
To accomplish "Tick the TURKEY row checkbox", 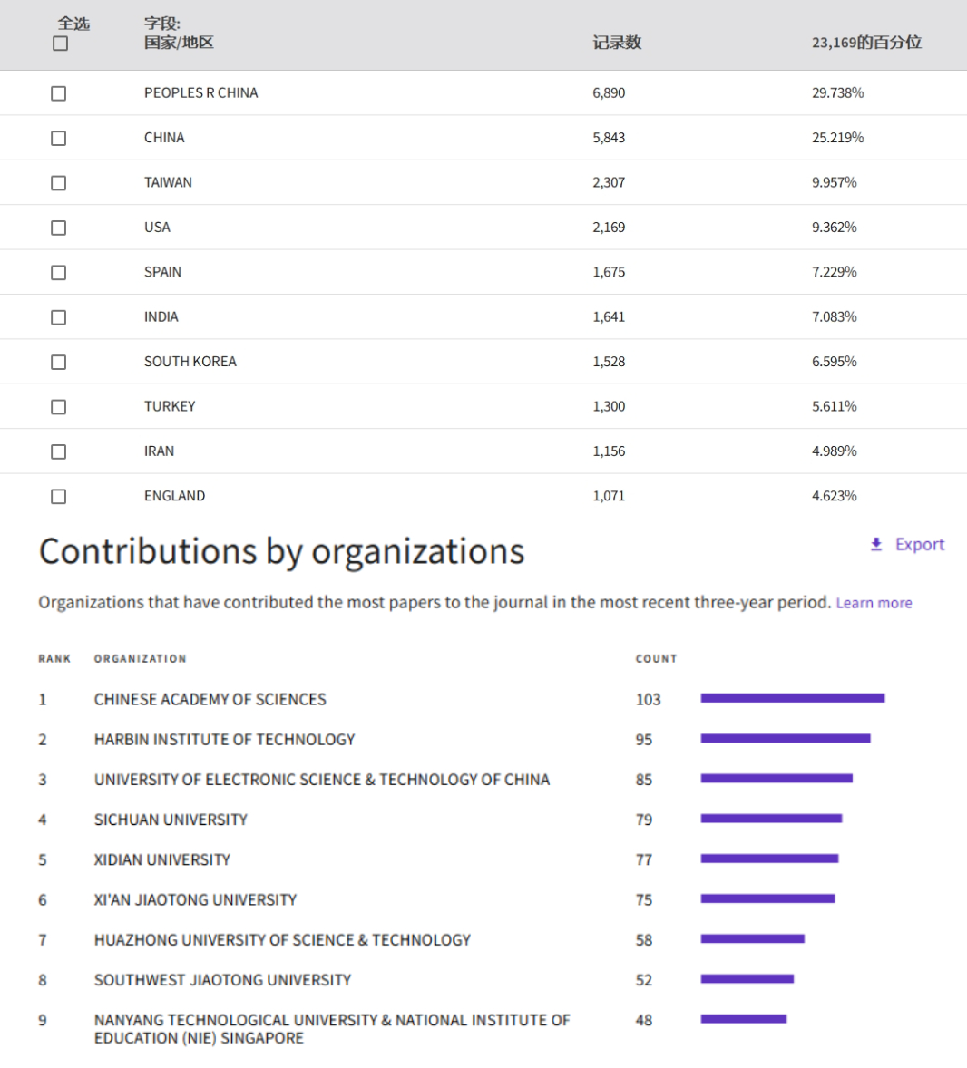I will coord(59,407).
